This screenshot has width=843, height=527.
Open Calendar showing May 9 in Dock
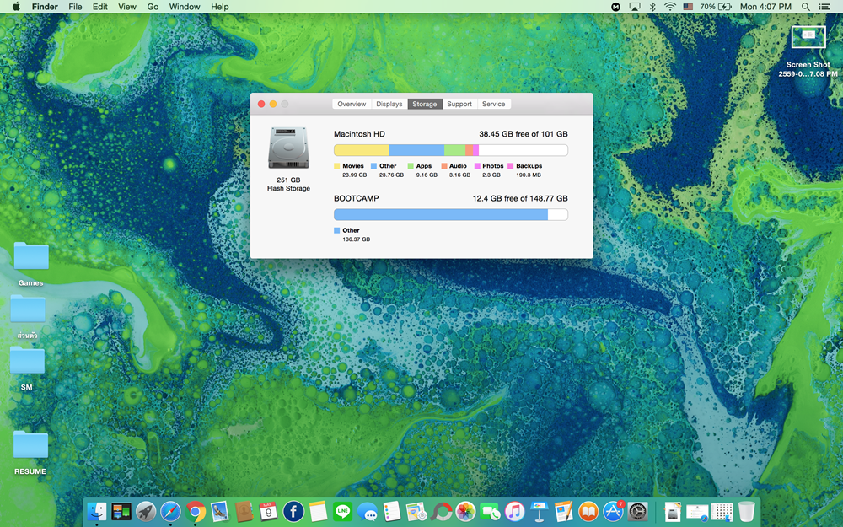point(268,512)
